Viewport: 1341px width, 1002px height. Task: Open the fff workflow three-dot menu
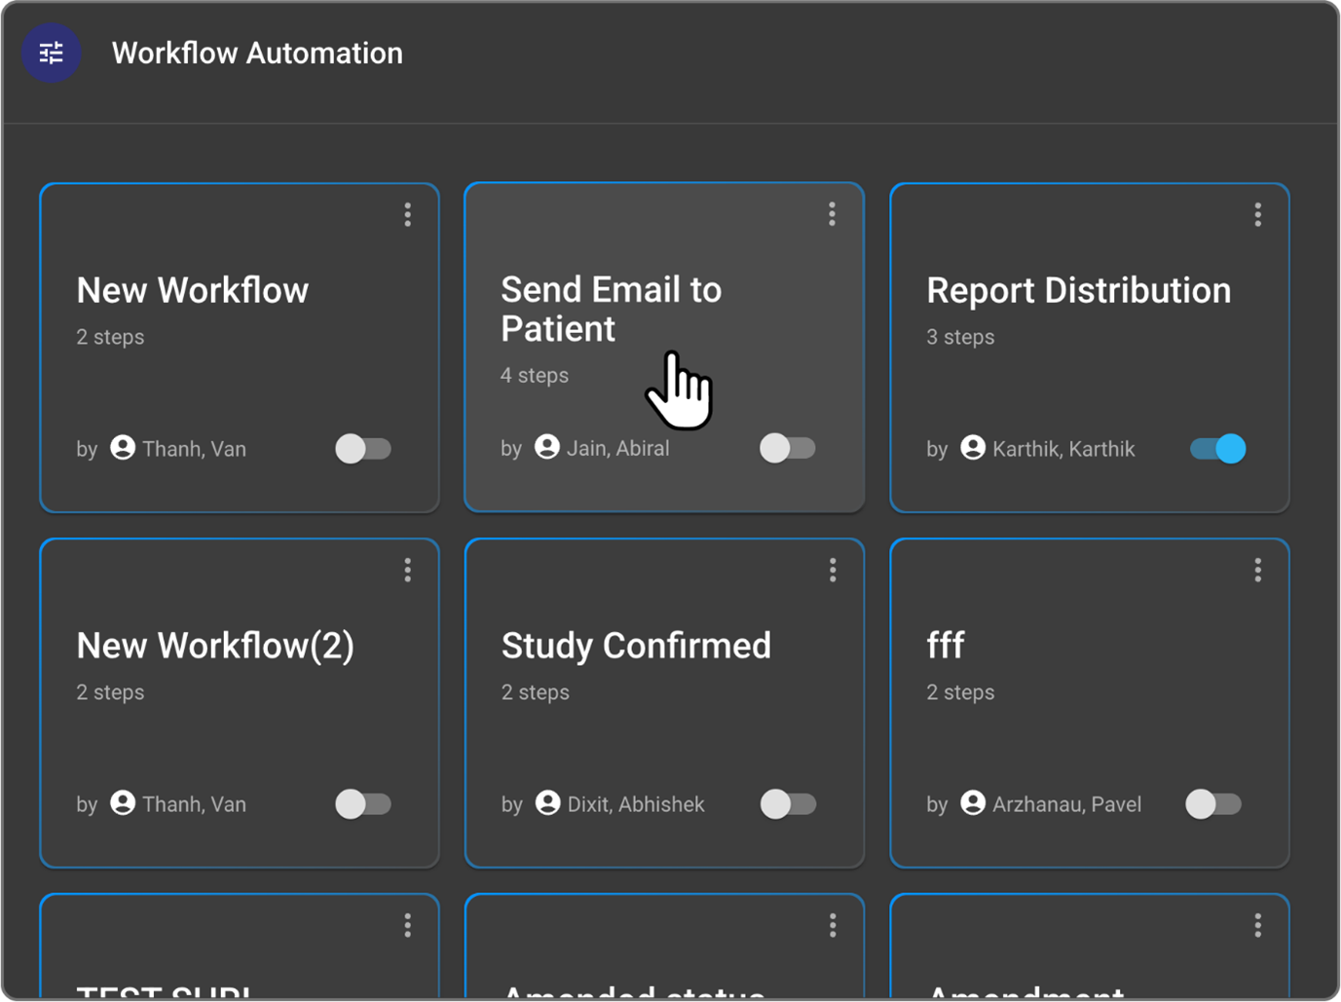point(1257,570)
